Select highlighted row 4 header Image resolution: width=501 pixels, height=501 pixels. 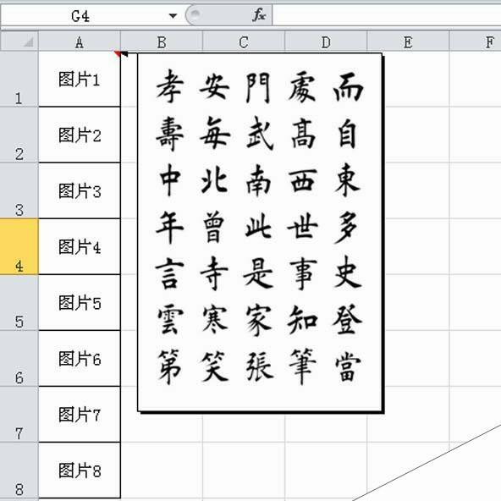[x=19, y=246]
